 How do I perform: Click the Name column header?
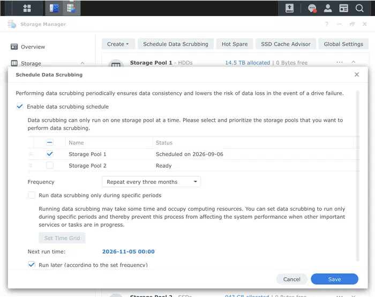109,143
